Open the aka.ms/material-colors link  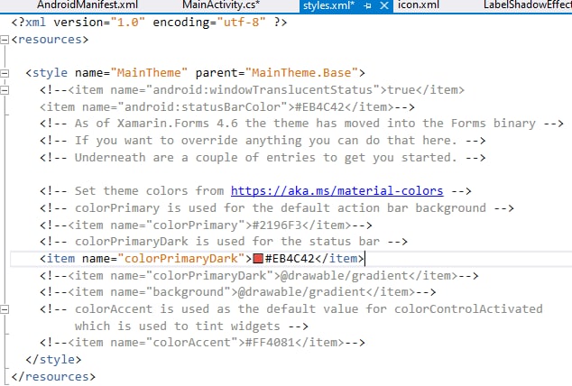(x=337, y=190)
